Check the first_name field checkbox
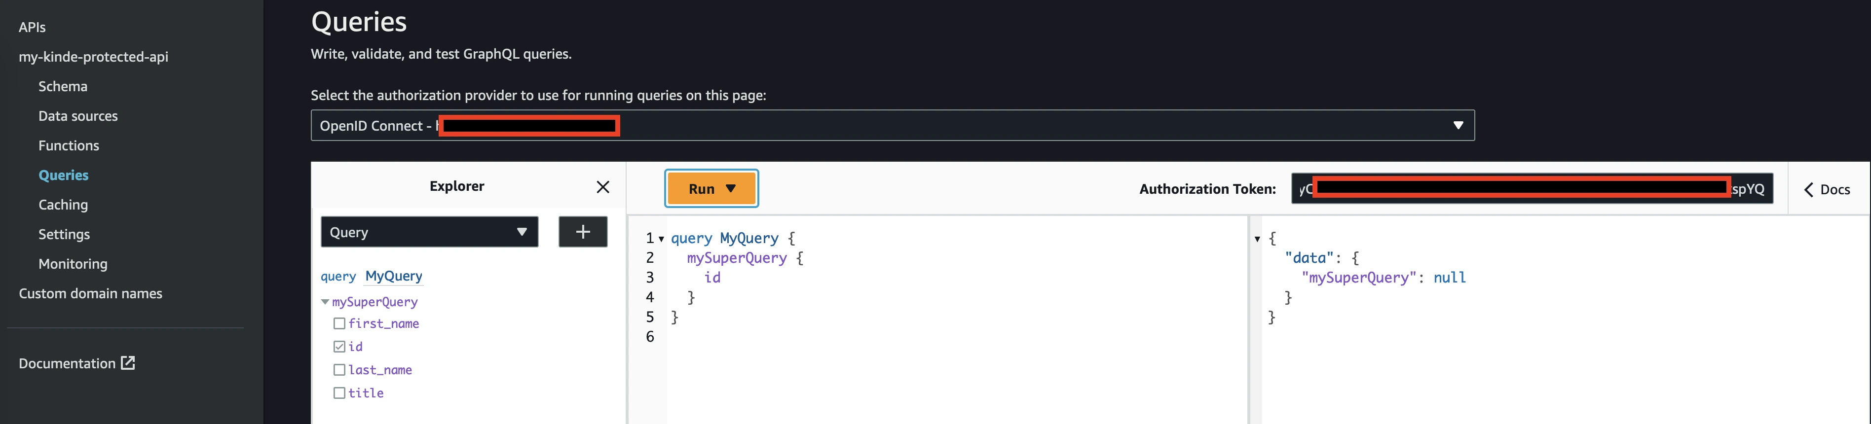The height and width of the screenshot is (424, 1871). point(339,324)
